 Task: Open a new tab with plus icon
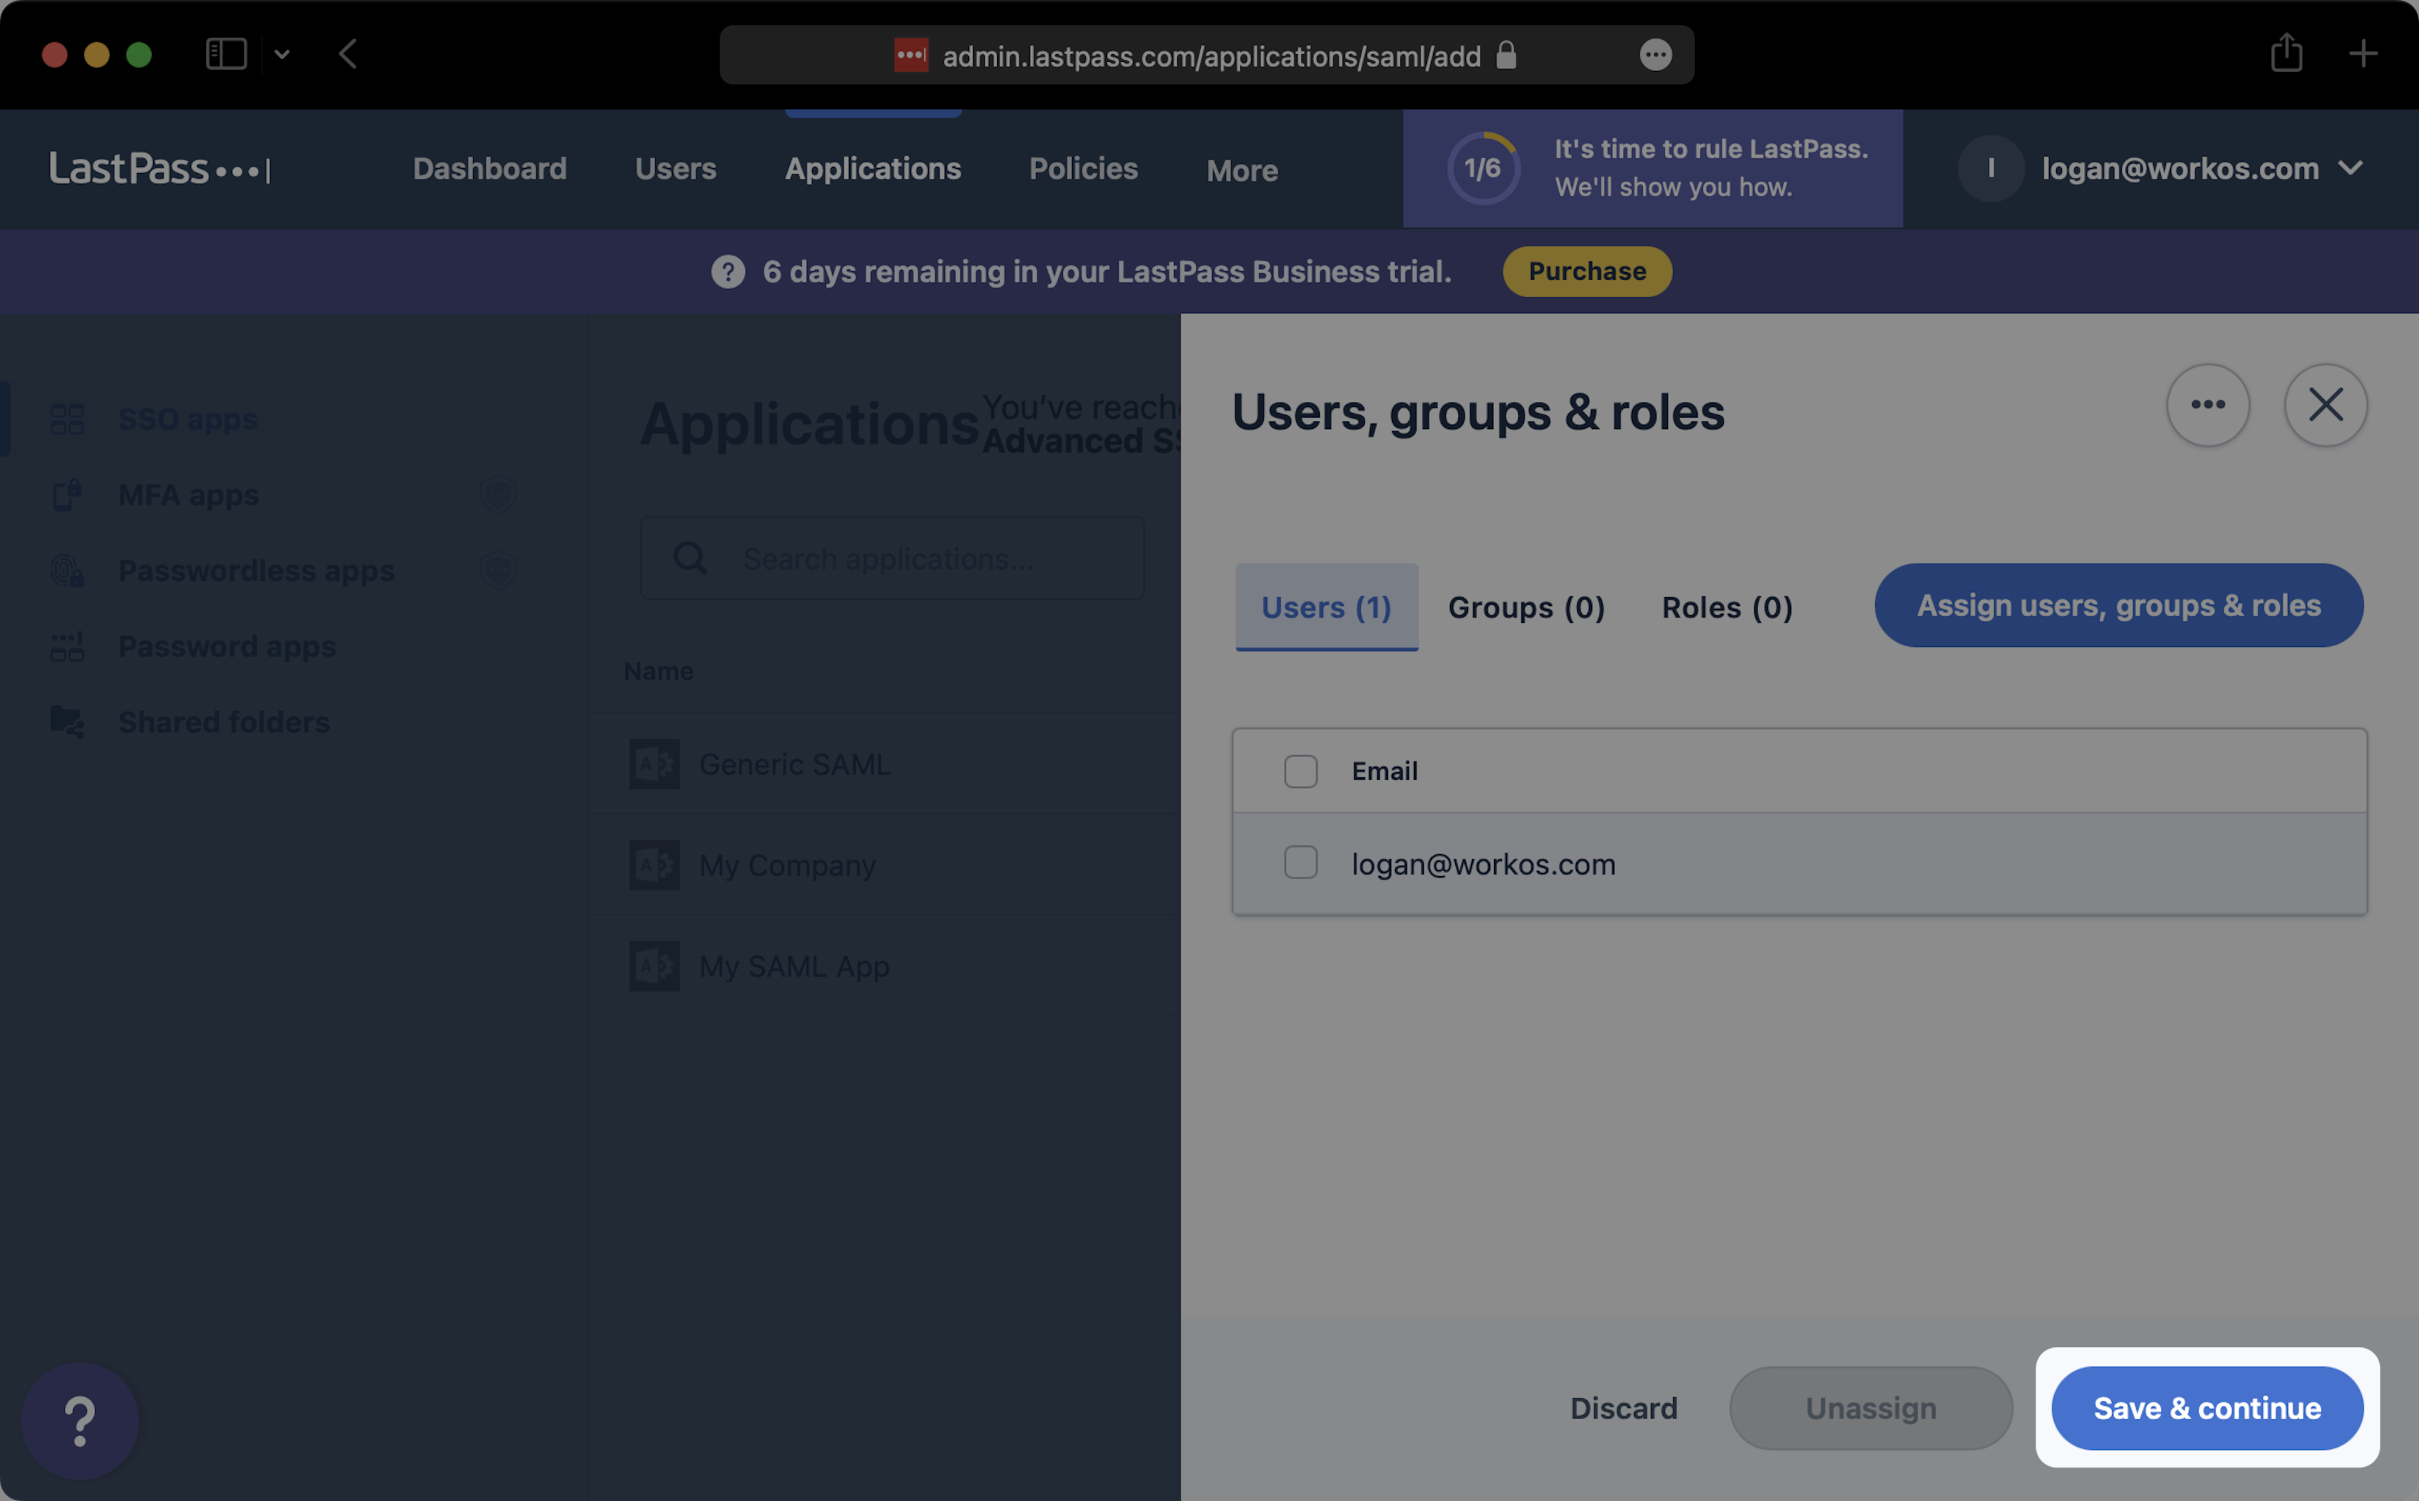(x=2362, y=54)
